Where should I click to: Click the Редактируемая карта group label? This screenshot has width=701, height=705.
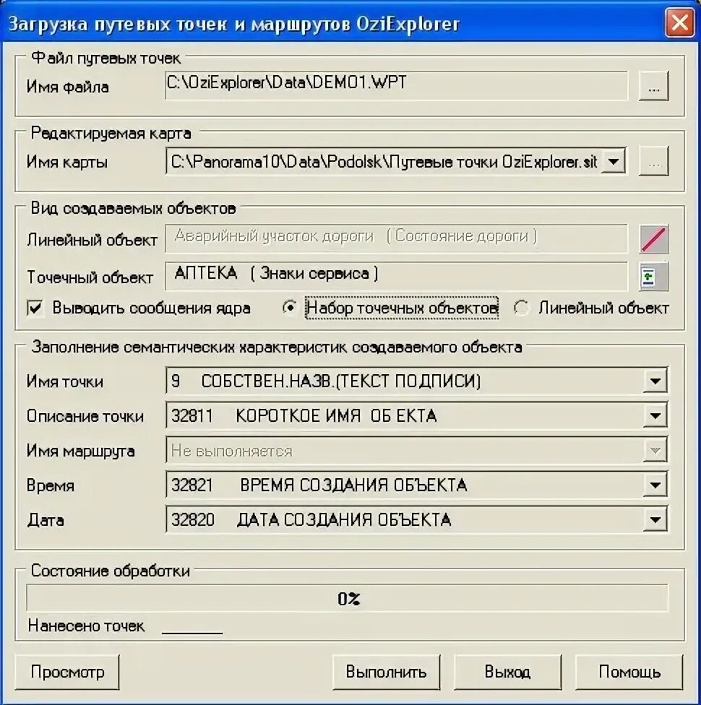[x=111, y=133]
